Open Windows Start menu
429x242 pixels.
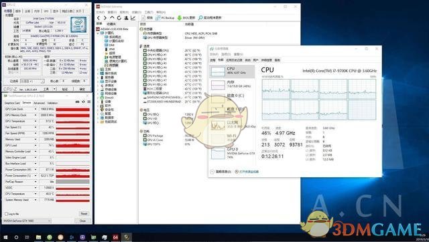click(x=5, y=237)
